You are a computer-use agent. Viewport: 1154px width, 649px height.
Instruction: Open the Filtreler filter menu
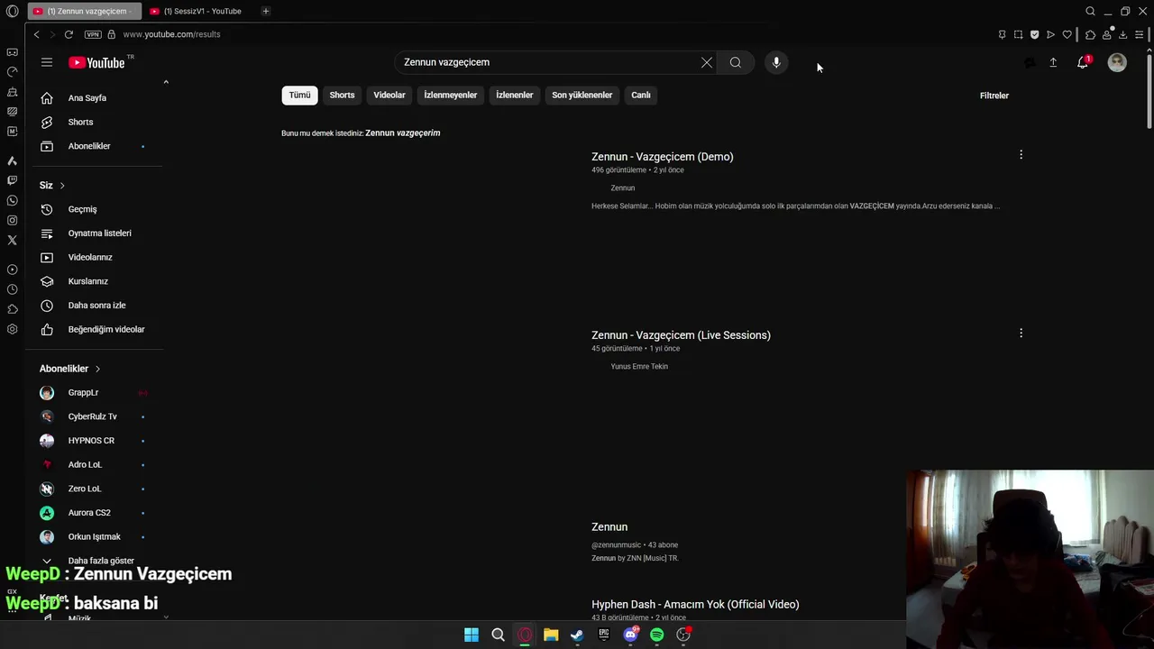coord(994,96)
